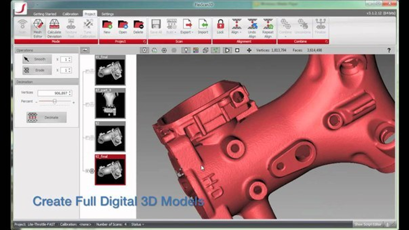Open the Combine dropdown
This screenshot has height=230, width=409.
pyautogui.click(x=285, y=28)
